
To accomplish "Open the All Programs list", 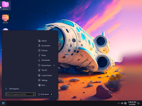I will click(x=14, y=89).
